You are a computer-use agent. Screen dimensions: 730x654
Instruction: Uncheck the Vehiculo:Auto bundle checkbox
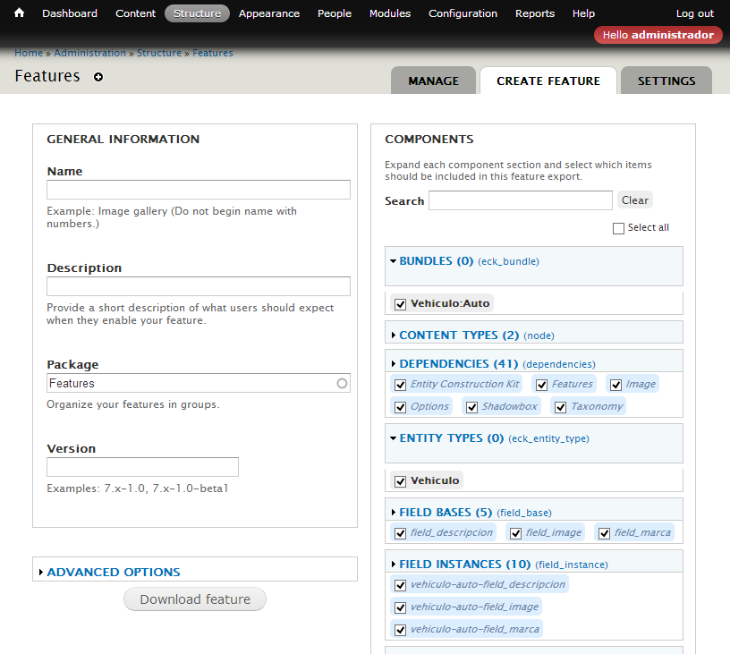point(400,304)
